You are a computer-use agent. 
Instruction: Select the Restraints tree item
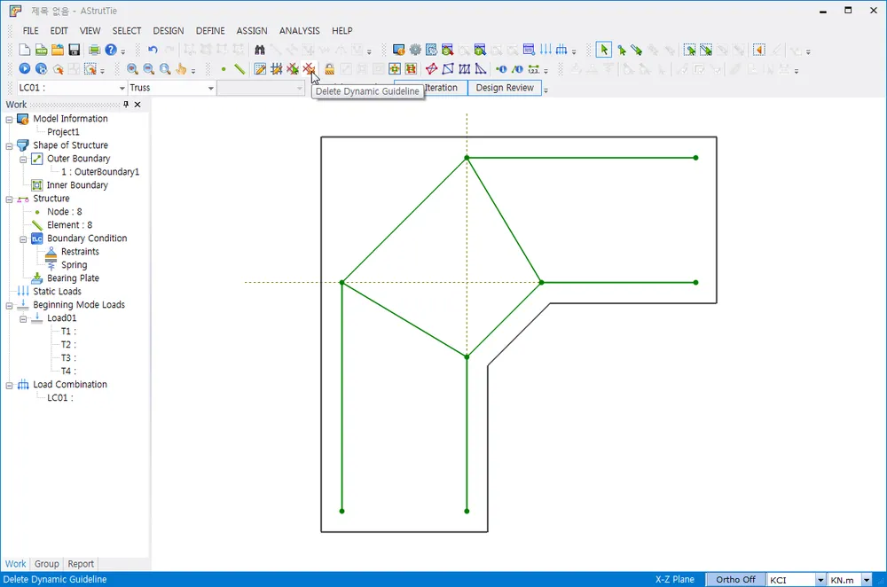pos(80,252)
